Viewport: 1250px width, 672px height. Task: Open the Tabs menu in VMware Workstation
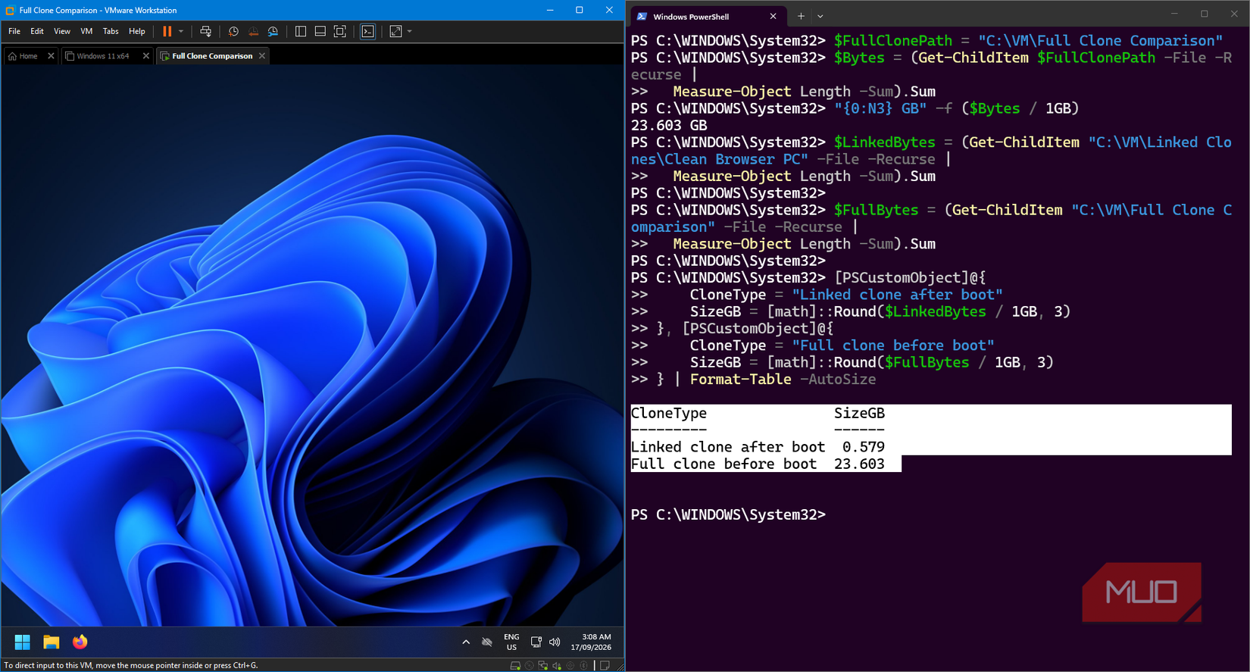pos(111,31)
